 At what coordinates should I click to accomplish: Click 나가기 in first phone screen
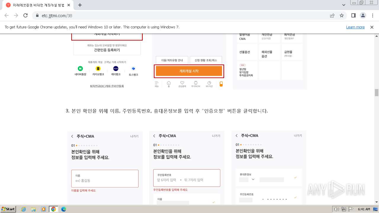point(134,136)
